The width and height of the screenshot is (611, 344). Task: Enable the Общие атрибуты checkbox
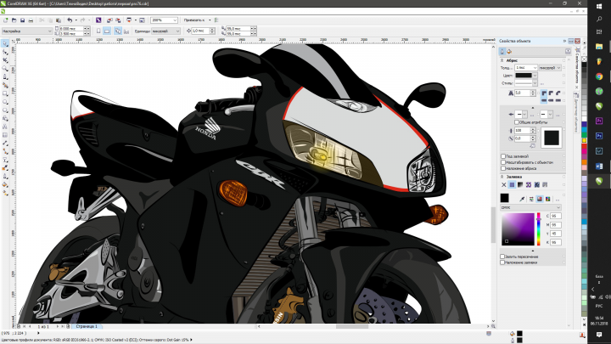click(x=517, y=122)
